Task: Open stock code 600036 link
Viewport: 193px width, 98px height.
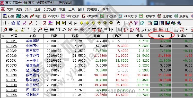Action: (x=11, y=75)
